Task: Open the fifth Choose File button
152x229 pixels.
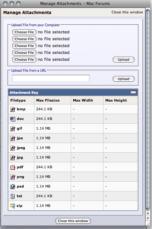Action: tap(24, 60)
